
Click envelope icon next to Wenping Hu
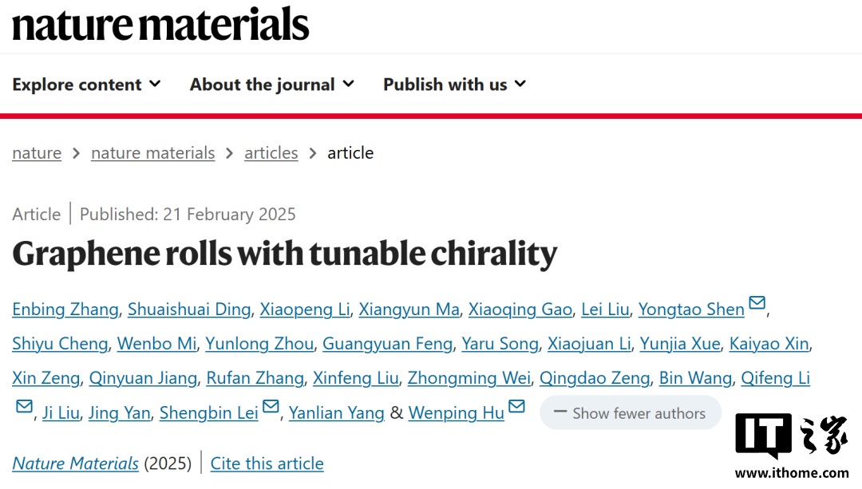516,407
